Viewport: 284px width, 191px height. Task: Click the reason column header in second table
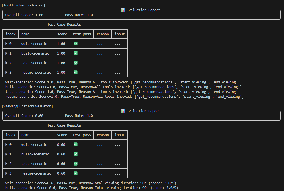pyautogui.click(x=103, y=135)
